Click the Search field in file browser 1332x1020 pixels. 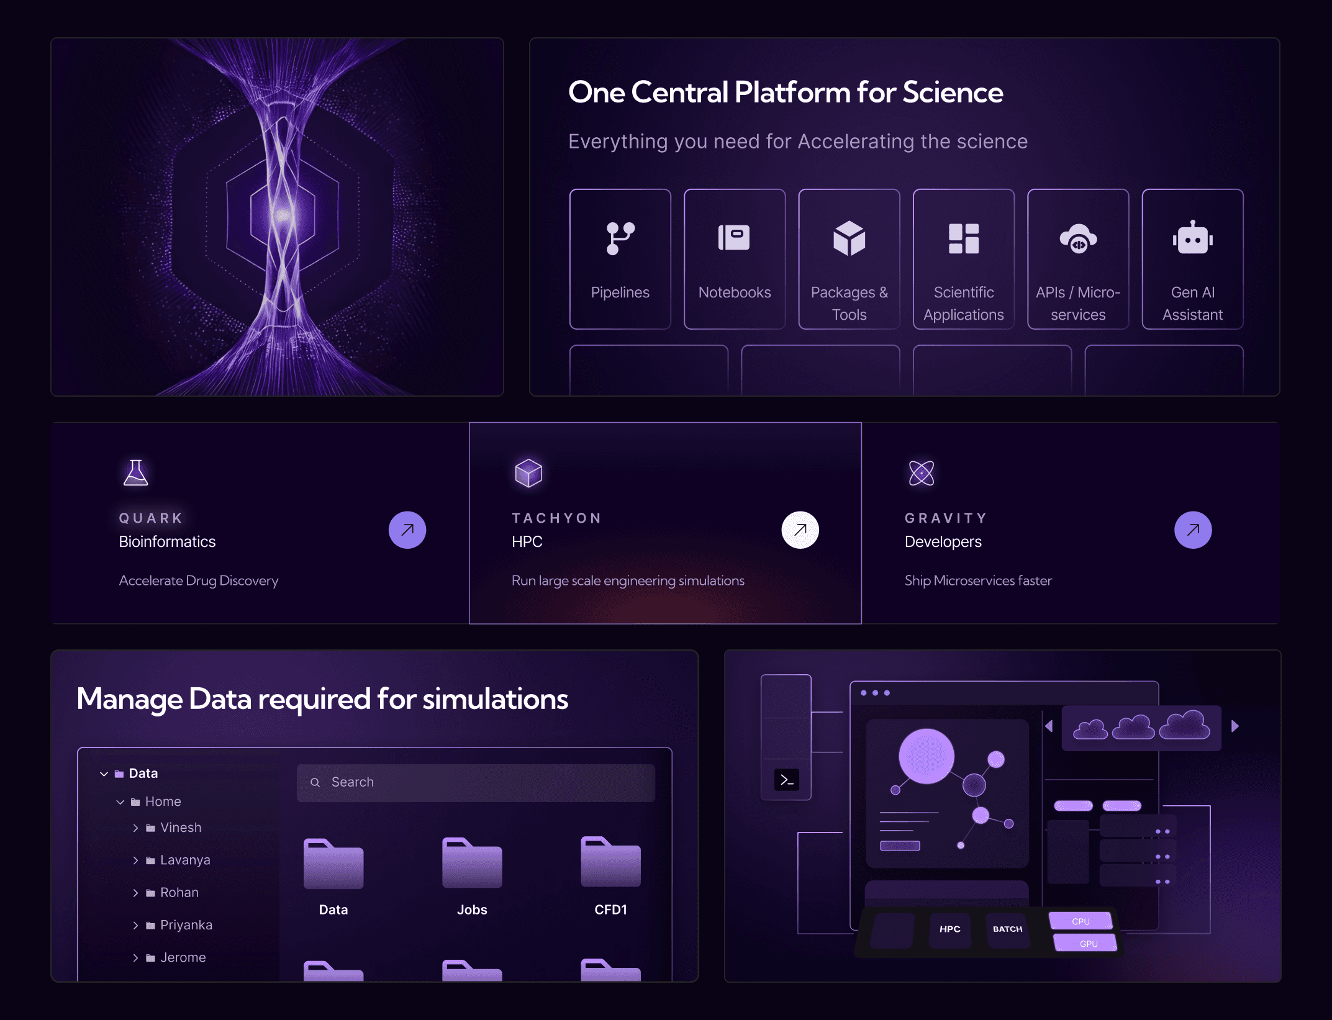pyautogui.click(x=476, y=782)
